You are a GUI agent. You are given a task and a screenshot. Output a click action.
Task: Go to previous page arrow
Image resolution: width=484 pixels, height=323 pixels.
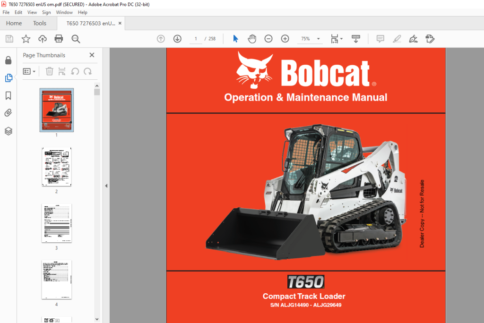pyautogui.click(x=161, y=39)
